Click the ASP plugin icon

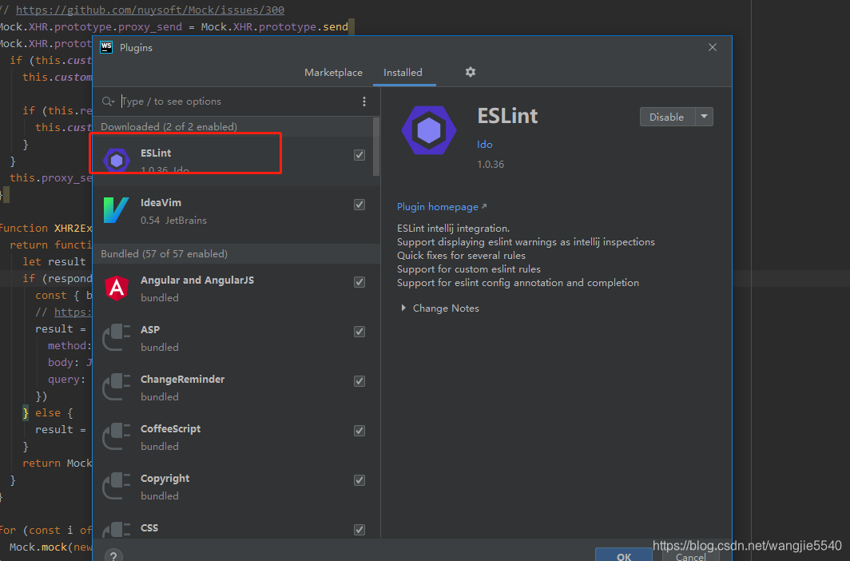point(117,337)
